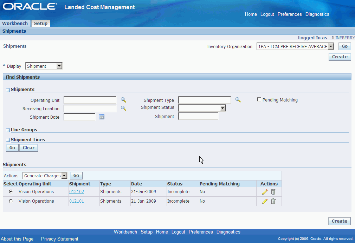Open the Display dropdown showing Shipment
The image size is (355, 243).
click(x=44, y=66)
